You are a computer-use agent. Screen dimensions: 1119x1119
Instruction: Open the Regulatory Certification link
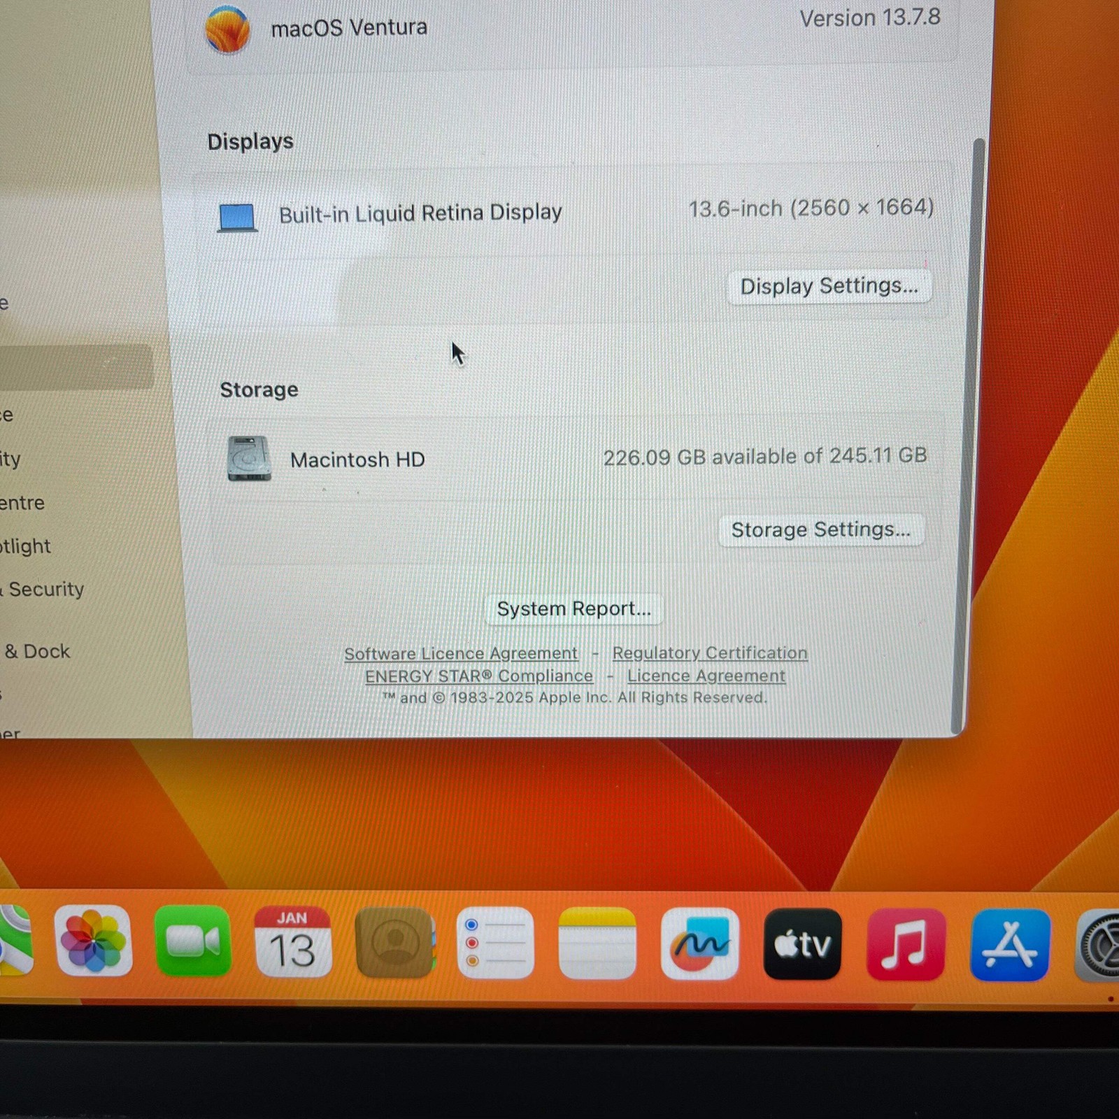coord(710,653)
